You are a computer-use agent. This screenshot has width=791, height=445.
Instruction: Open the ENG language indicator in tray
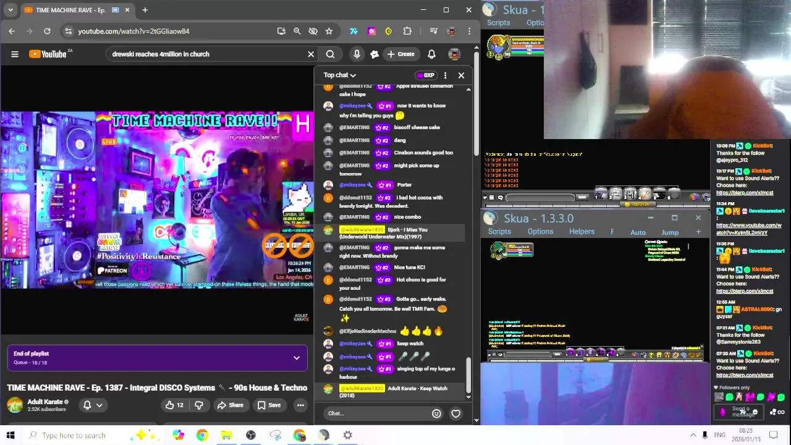[719, 435]
